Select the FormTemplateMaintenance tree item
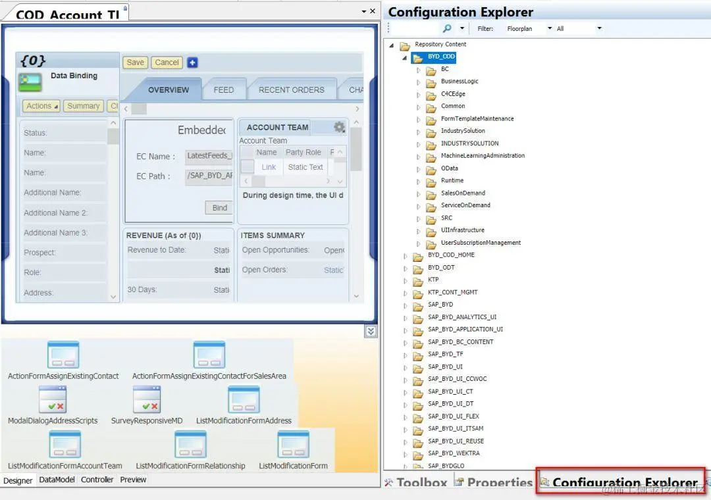The width and height of the screenshot is (711, 500). point(477,119)
